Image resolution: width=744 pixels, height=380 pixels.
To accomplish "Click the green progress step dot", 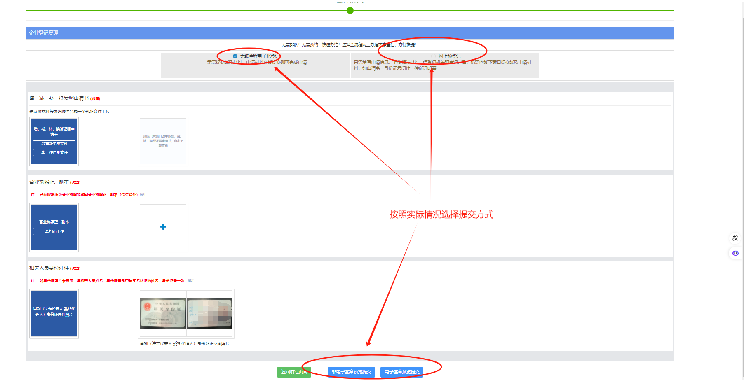I will tap(350, 11).
